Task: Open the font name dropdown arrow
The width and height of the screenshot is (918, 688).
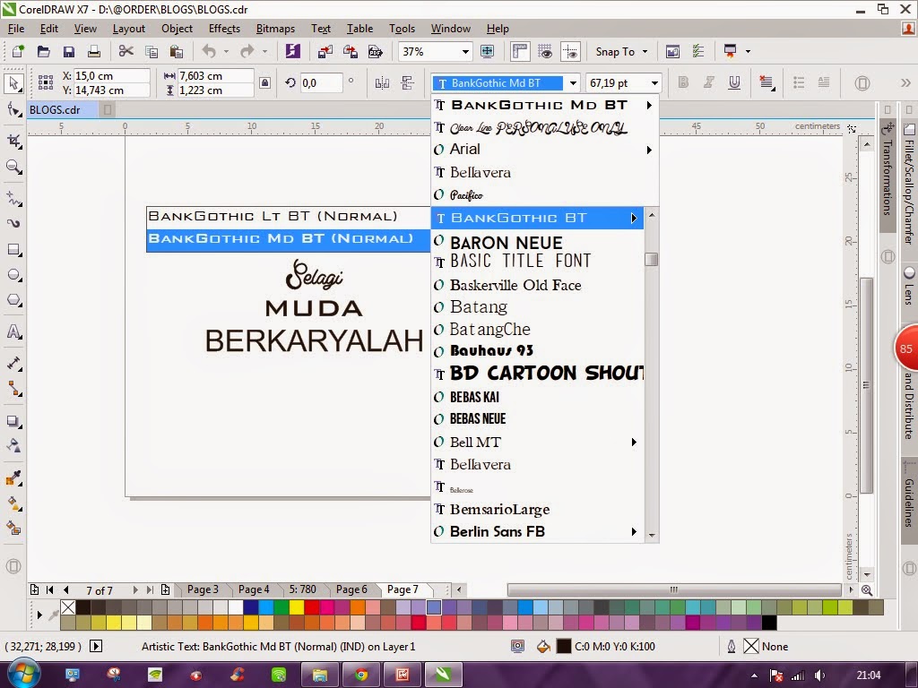Action: 573,83
